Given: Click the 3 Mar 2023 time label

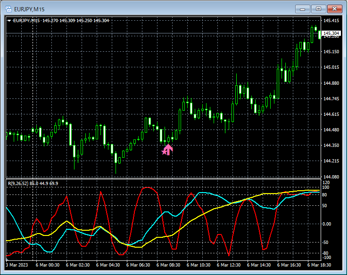Looking at the screenshot, I should [17, 265].
